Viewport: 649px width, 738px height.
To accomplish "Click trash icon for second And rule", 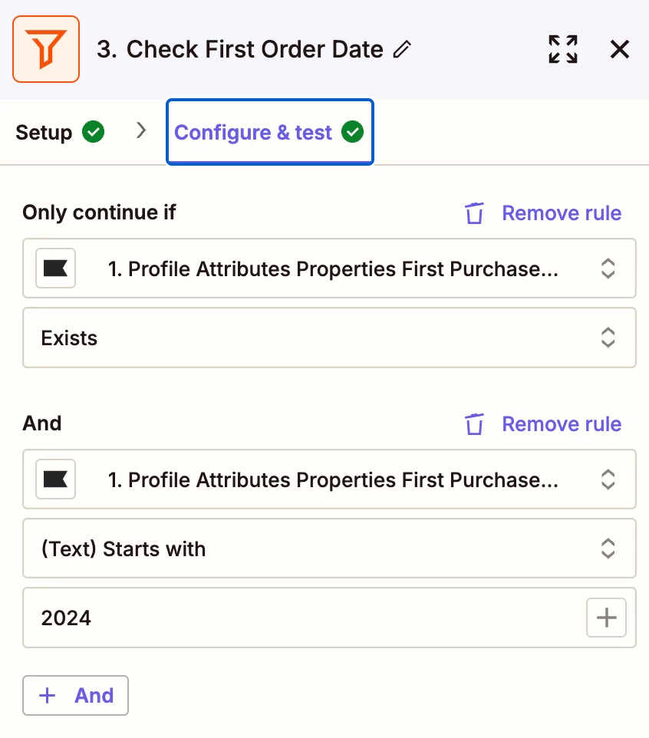I will click(x=474, y=424).
